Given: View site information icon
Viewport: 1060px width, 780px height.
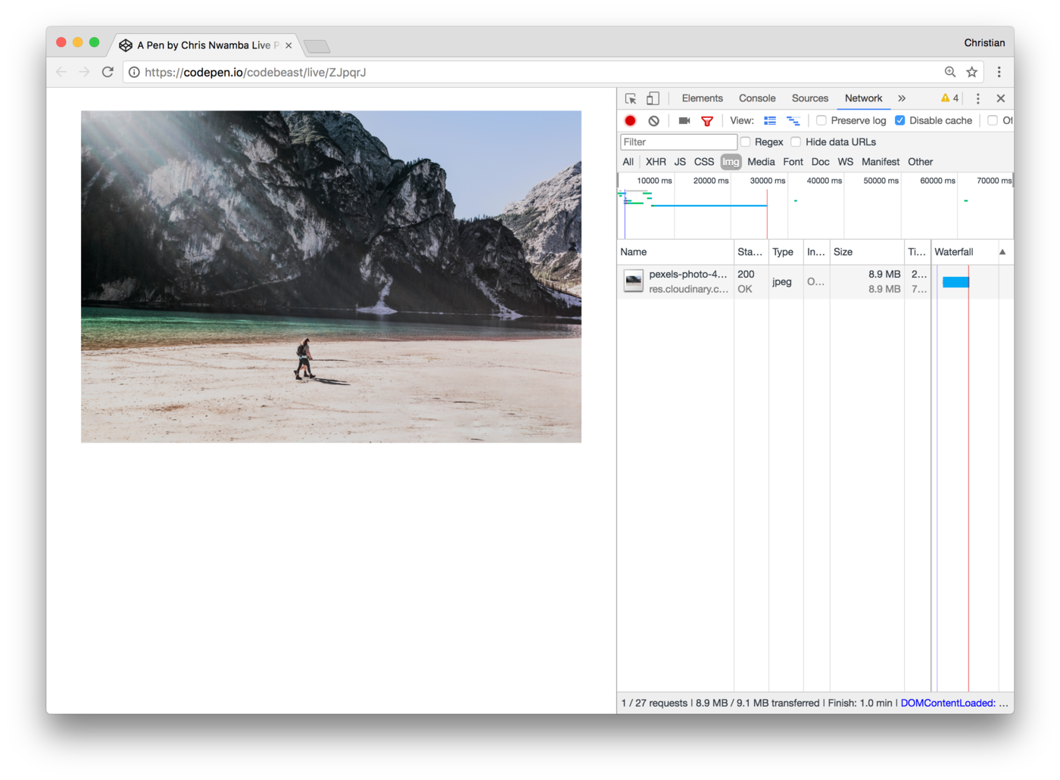Looking at the screenshot, I should [134, 72].
